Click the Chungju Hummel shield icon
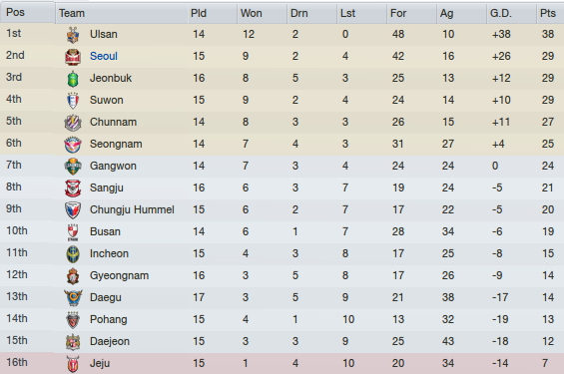The width and height of the screenshot is (564, 374). click(x=73, y=210)
